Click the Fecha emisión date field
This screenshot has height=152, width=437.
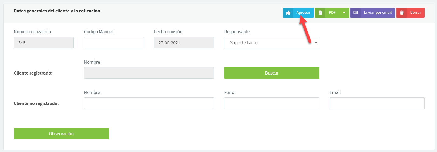pyautogui.click(x=184, y=43)
